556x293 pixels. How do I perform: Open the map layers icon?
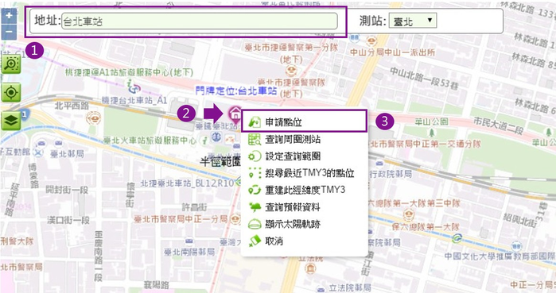[11, 121]
